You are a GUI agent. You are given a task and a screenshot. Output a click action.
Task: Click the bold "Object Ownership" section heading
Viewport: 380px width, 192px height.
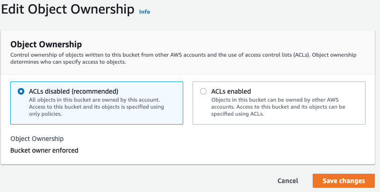coord(46,44)
